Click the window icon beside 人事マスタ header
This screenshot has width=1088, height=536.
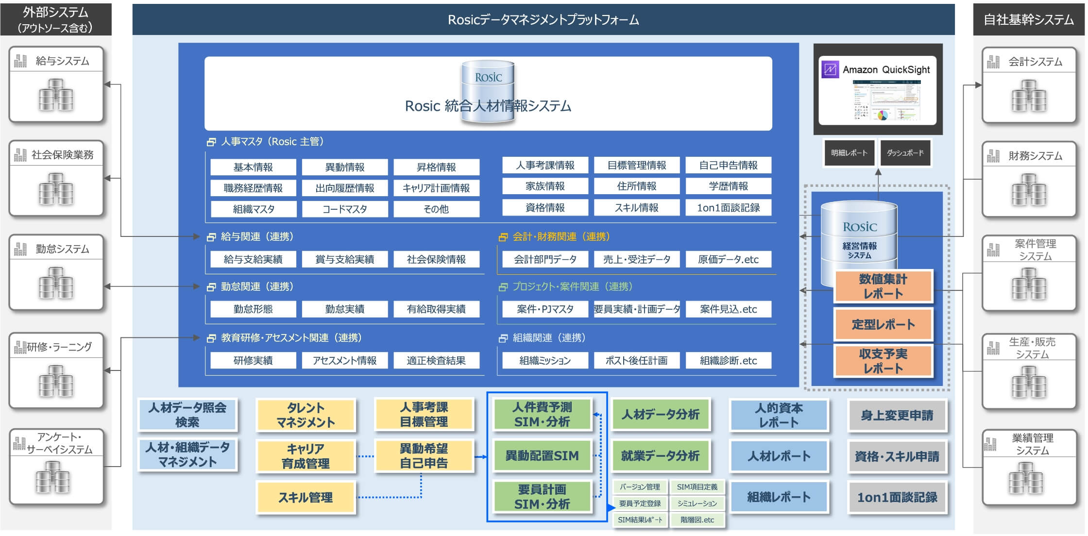click(x=212, y=141)
